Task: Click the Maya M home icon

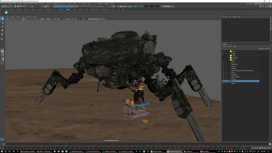Action: click(x=2, y=139)
